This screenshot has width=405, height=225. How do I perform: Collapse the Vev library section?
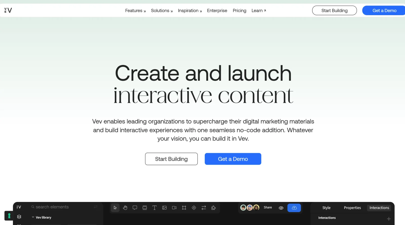(x=33, y=217)
